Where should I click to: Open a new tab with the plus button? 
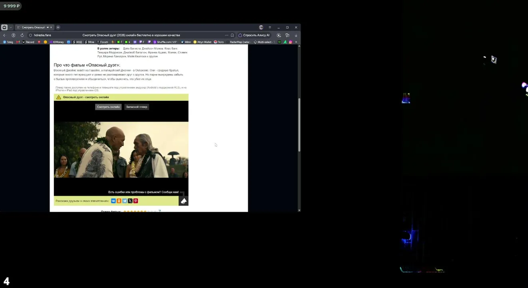point(58,27)
